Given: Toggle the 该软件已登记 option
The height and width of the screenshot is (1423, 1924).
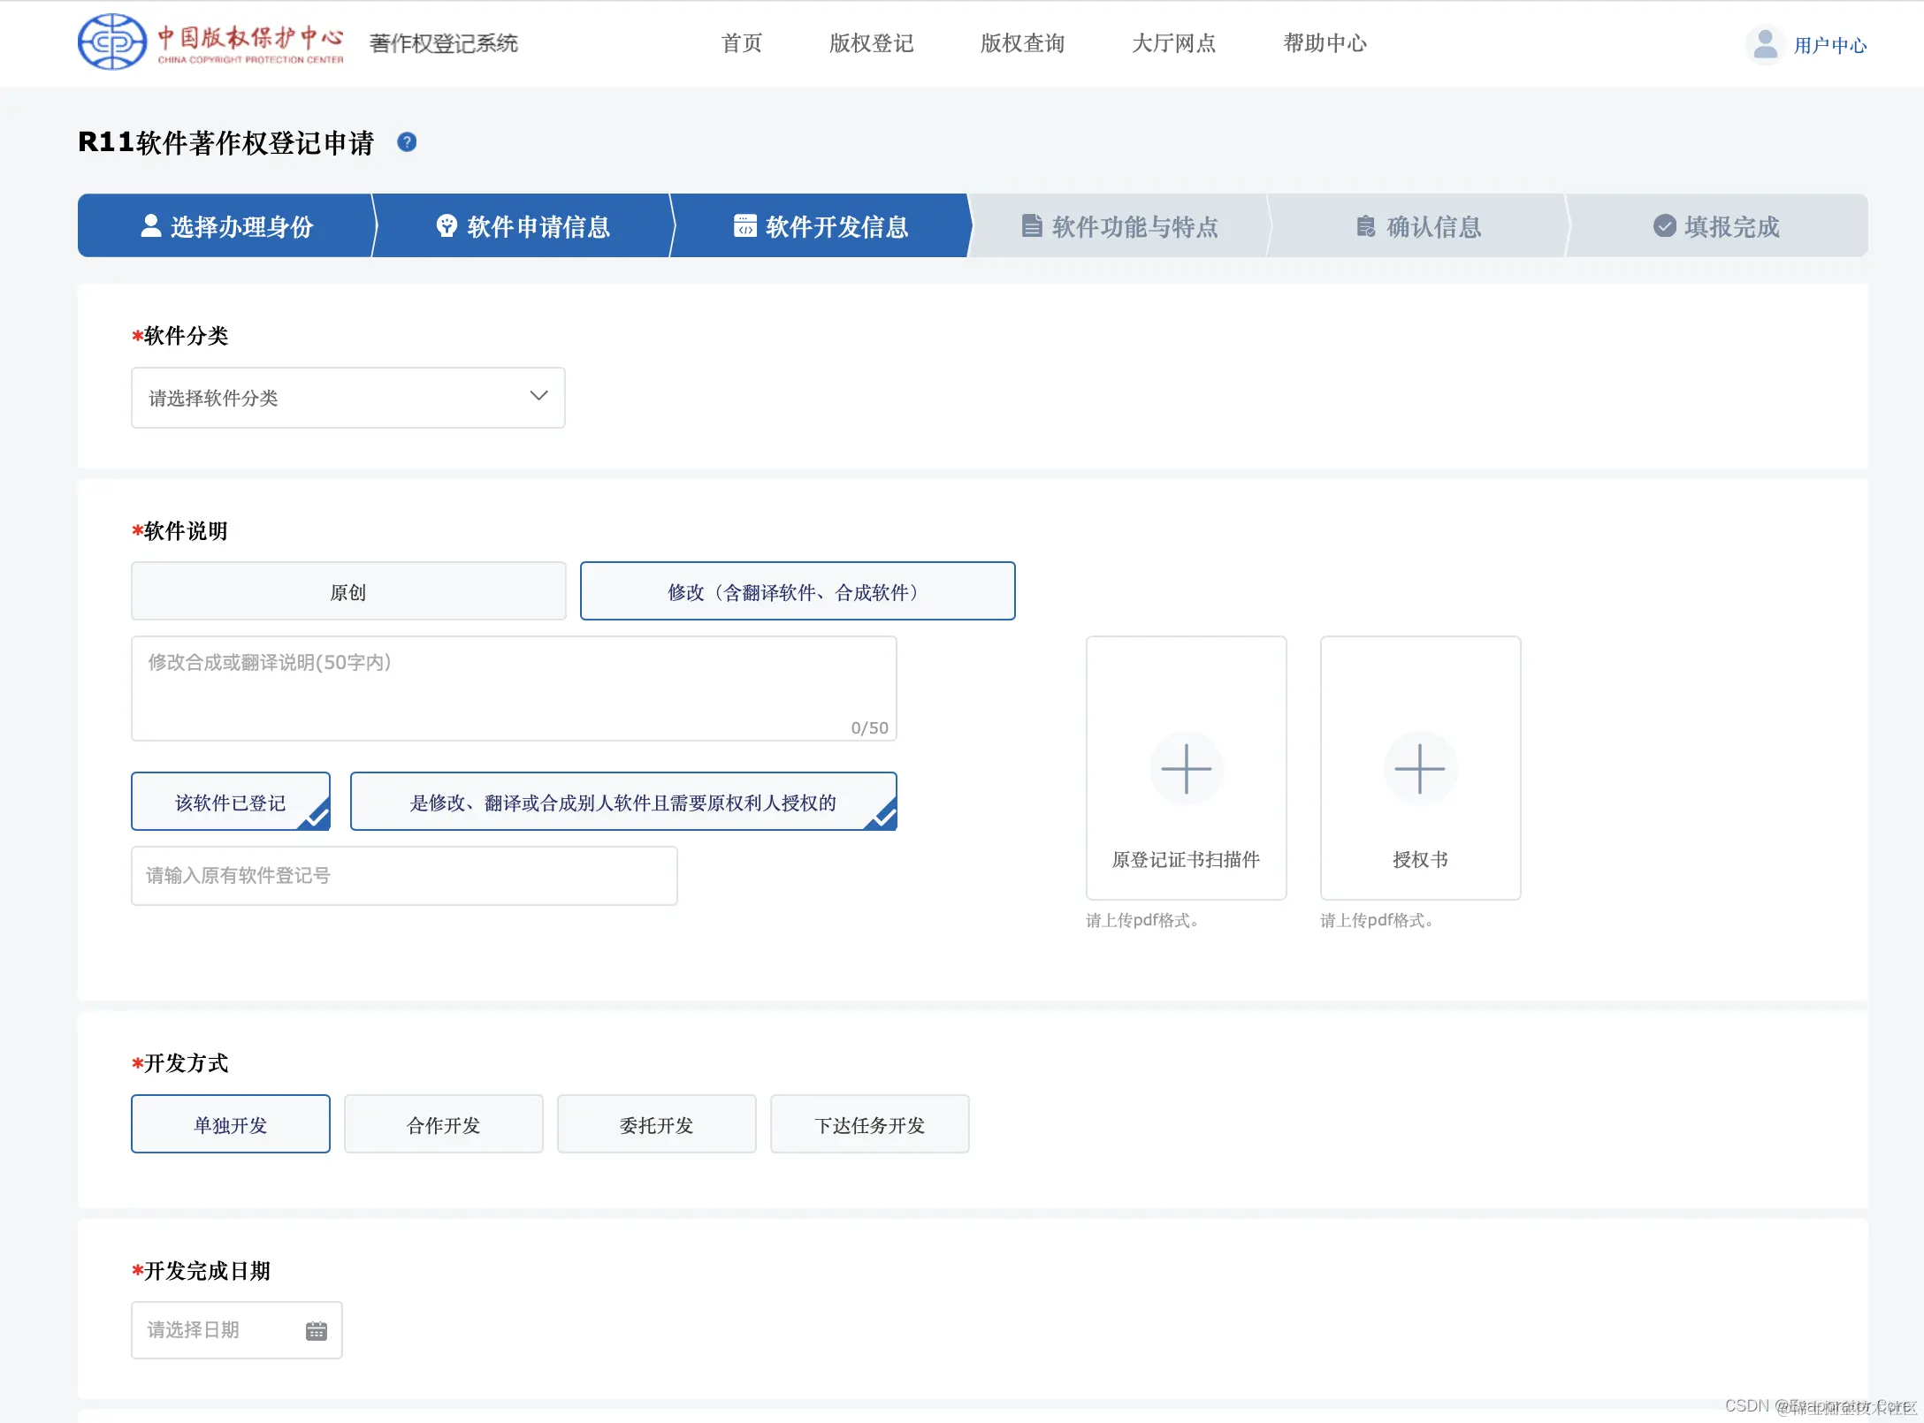Looking at the screenshot, I should pyautogui.click(x=230, y=802).
